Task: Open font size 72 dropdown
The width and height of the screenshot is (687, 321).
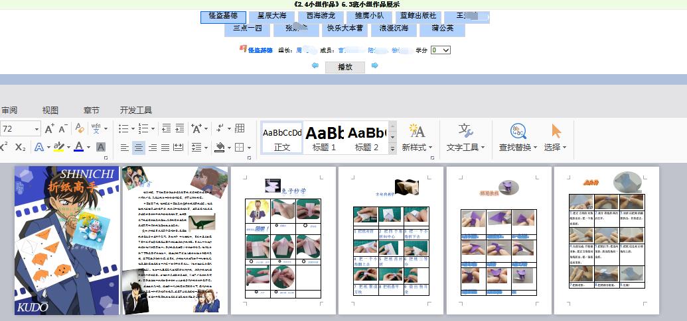Action: (x=37, y=129)
